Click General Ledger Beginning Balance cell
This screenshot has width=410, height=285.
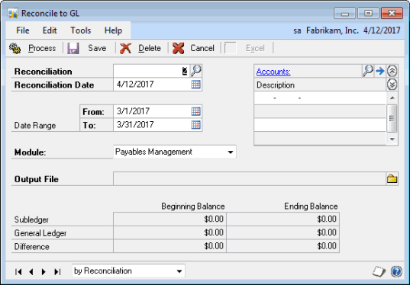coord(169,232)
